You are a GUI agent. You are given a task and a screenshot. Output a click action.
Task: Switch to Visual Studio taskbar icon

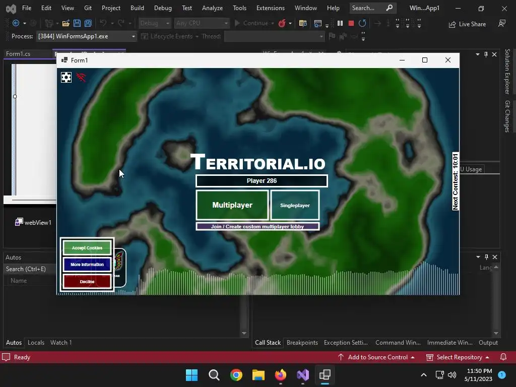click(303, 375)
